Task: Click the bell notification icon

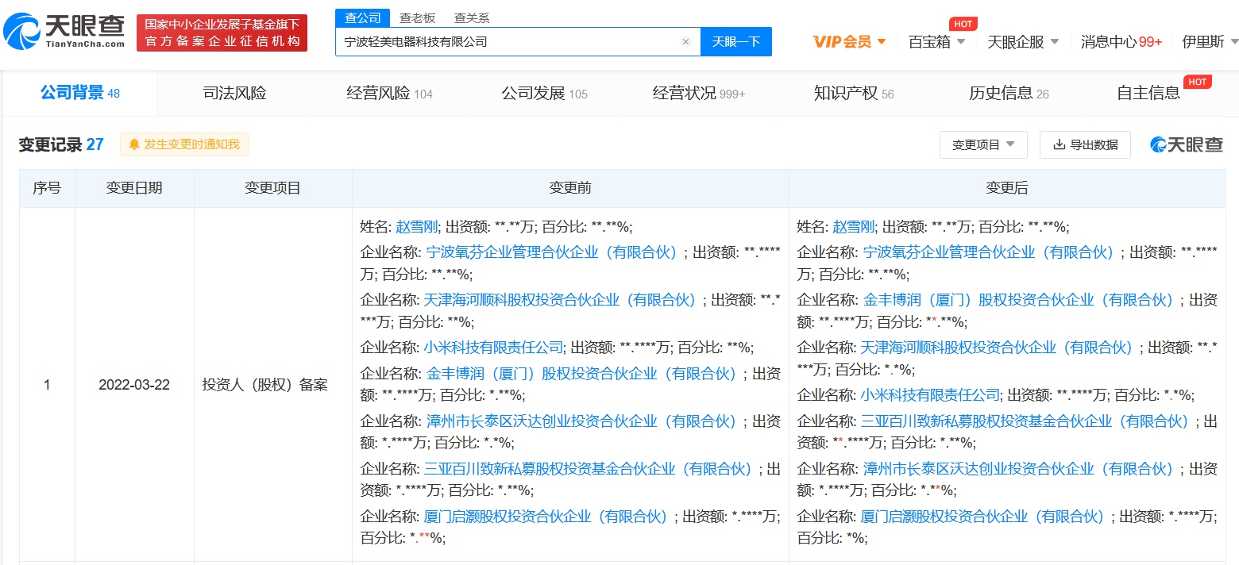Action: (x=134, y=144)
